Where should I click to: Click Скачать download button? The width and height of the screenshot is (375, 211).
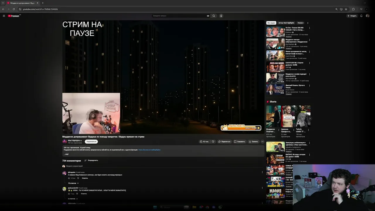coord(253,142)
